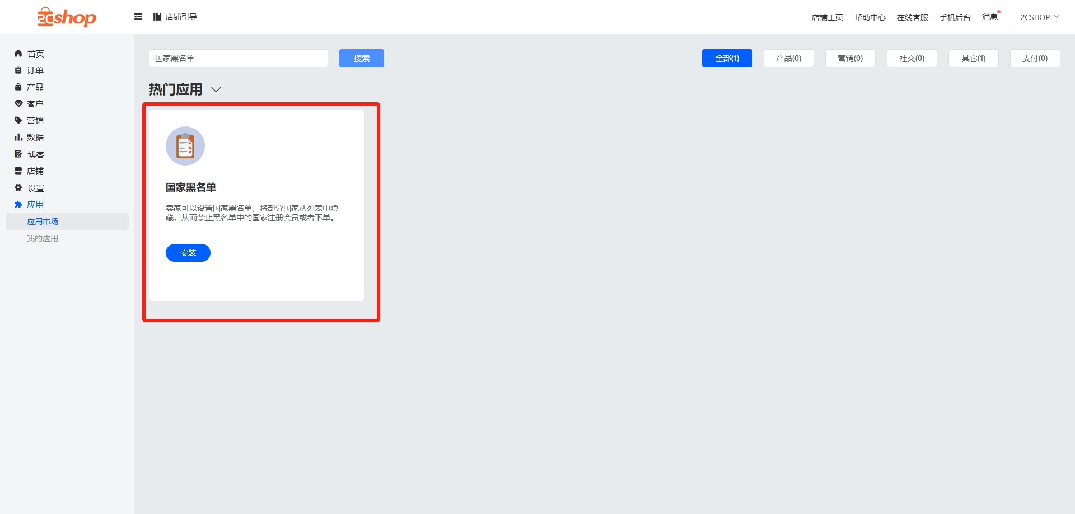Click the puzzle icon beside 应用
This screenshot has height=514, width=1075.
coord(18,205)
